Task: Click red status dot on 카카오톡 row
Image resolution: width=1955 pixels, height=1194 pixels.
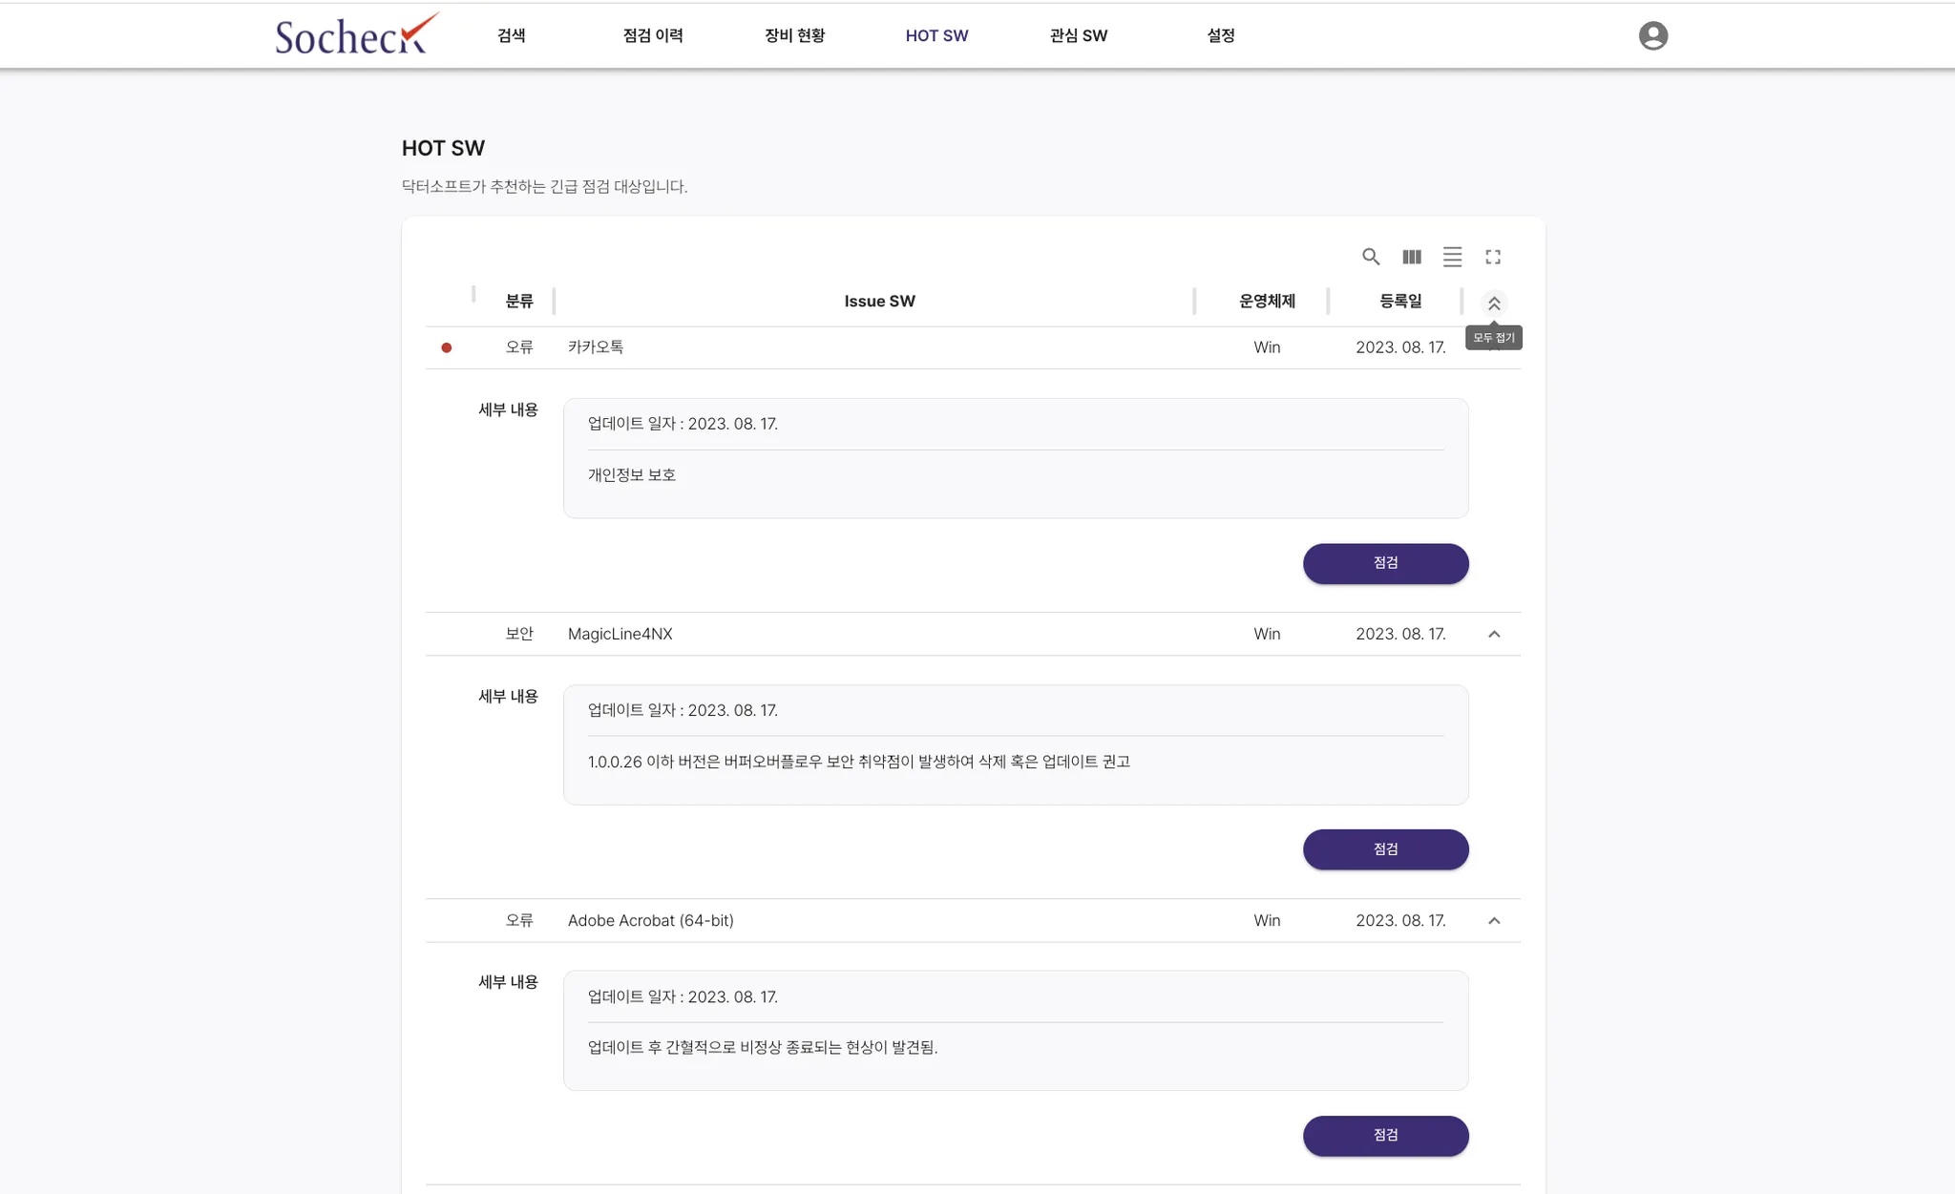Action: point(446,347)
